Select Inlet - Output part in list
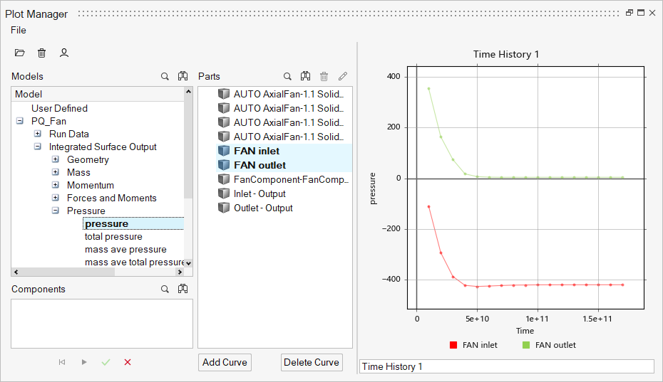 [259, 193]
